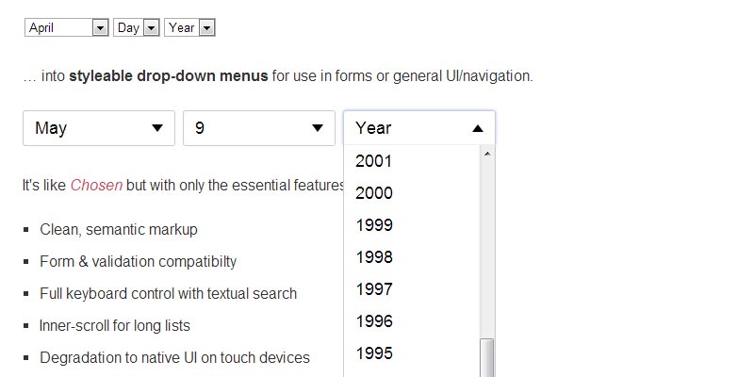Image resolution: width=754 pixels, height=377 pixels.
Task: Open the Chosen link
Action: point(96,185)
